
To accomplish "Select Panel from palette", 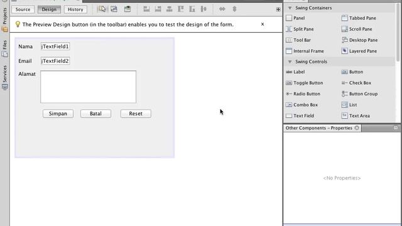I will pyautogui.click(x=295, y=18).
